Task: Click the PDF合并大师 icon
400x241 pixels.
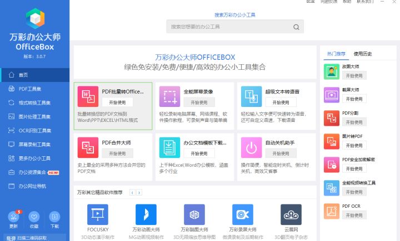Action: (88, 147)
